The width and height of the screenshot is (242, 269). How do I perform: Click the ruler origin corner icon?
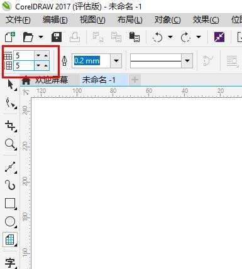point(26,92)
